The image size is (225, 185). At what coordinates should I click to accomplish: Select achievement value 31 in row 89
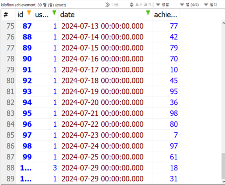(x=165, y=179)
